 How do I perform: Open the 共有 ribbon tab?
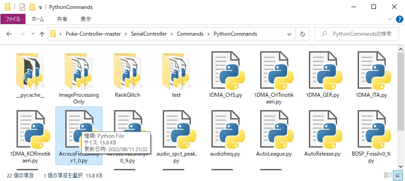click(62, 19)
